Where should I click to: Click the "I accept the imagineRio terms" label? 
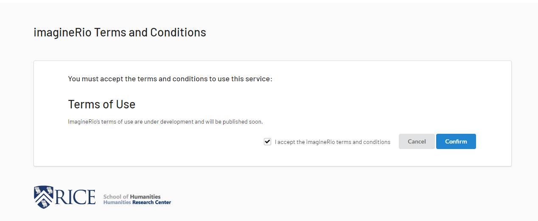(x=332, y=142)
